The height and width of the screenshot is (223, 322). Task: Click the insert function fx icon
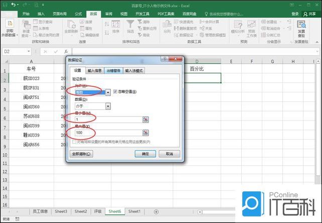click(66, 51)
